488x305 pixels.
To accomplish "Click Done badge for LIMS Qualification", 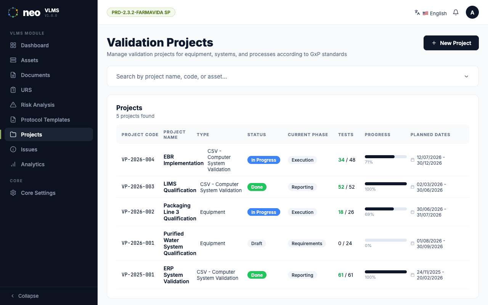I will (257, 187).
